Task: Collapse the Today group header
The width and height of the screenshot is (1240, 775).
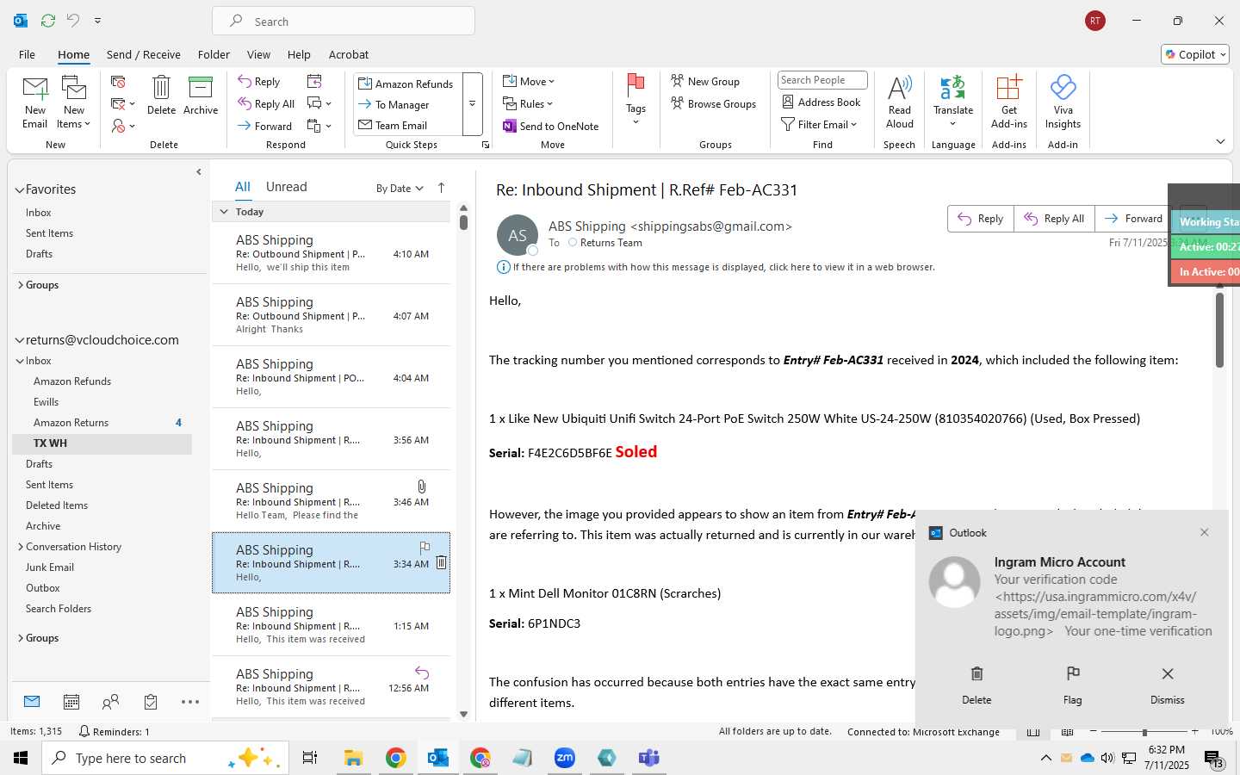Action: click(224, 212)
